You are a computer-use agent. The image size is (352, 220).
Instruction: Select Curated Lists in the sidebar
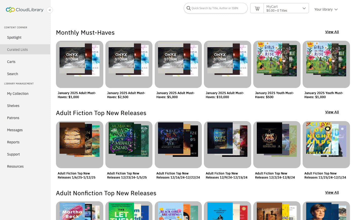click(x=17, y=49)
